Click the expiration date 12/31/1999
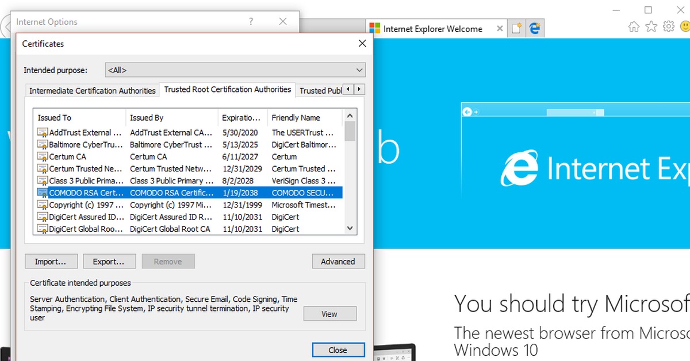 pyautogui.click(x=242, y=205)
